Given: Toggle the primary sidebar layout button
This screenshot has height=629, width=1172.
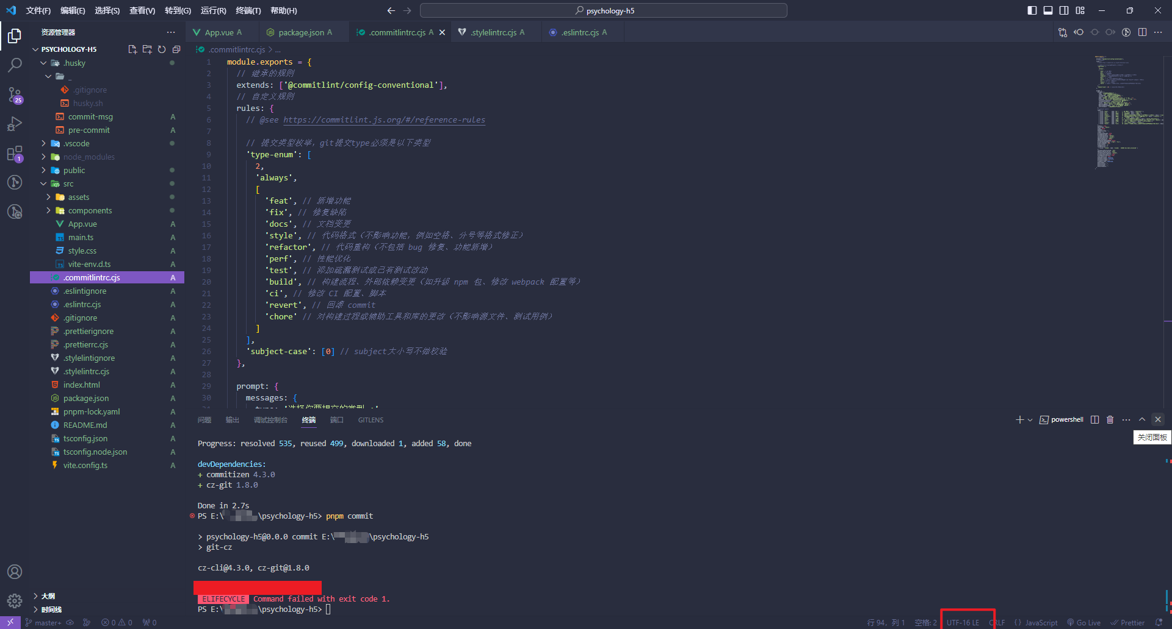Looking at the screenshot, I should pyautogui.click(x=1032, y=10).
